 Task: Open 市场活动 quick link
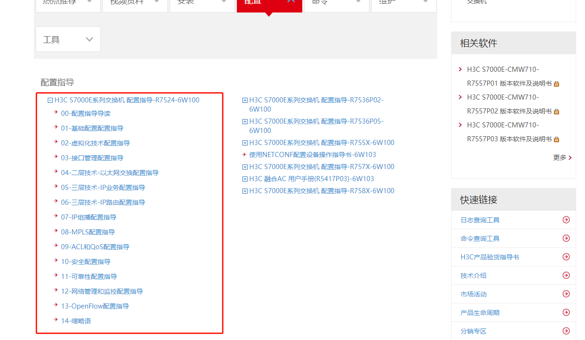pyautogui.click(x=473, y=294)
